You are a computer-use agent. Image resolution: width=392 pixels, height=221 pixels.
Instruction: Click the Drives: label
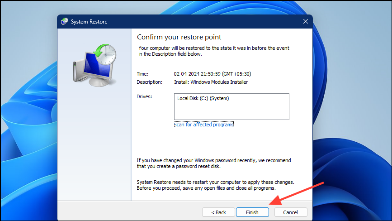tap(144, 96)
